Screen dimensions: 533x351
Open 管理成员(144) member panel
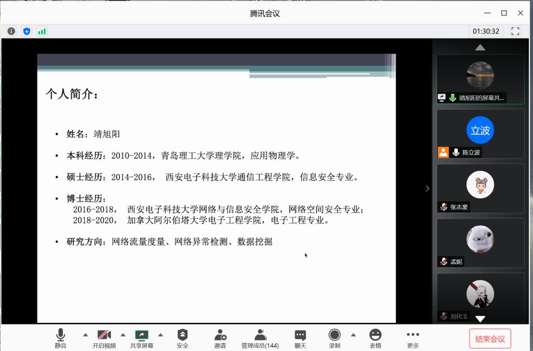260,338
